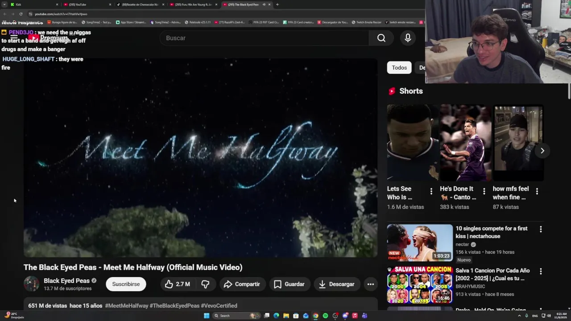Switch to the 'Fun.: We Are Young' tab
The height and width of the screenshot is (321, 571).
coord(193,4)
